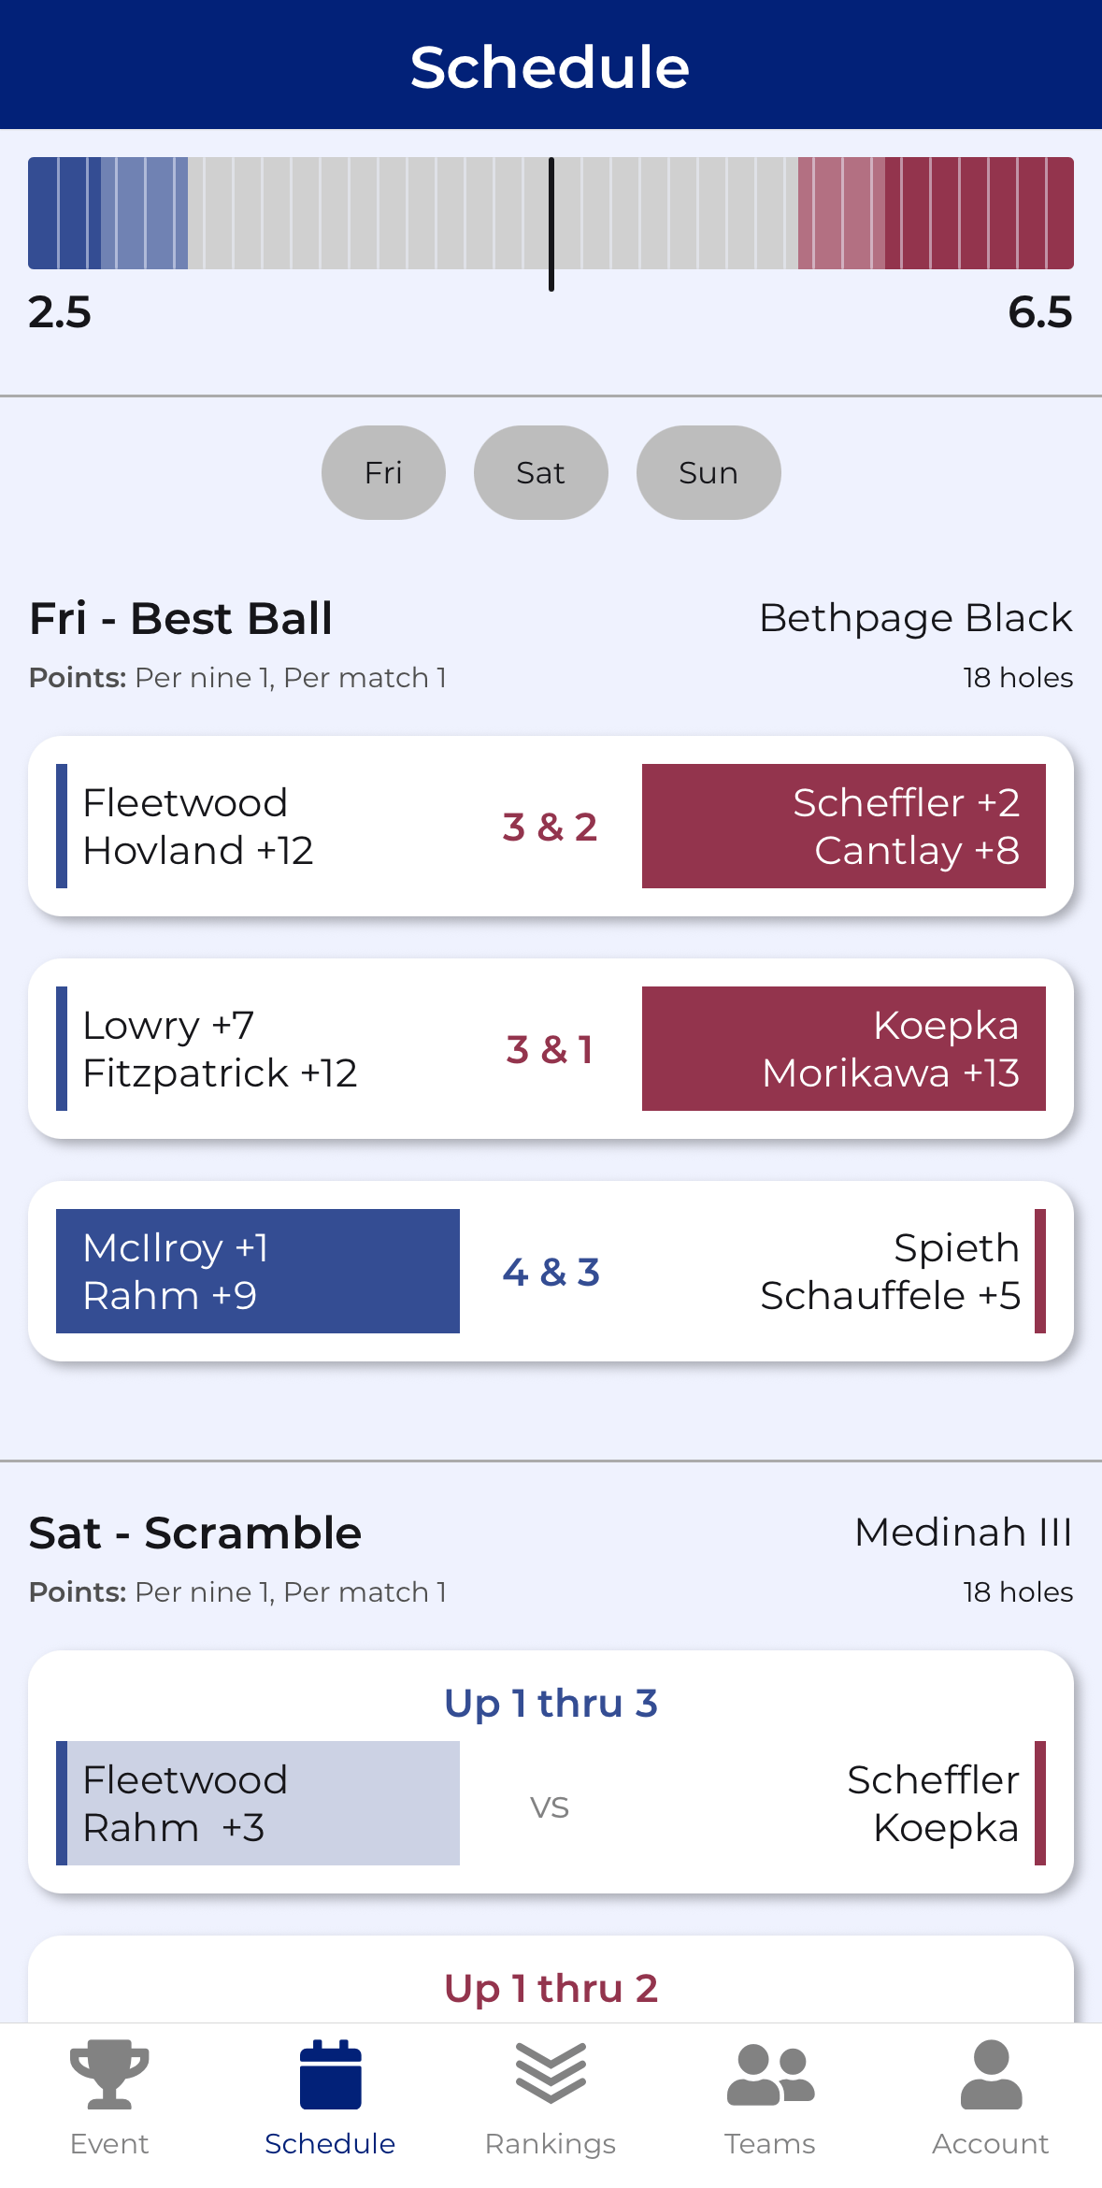The height and width of the screenshot is (2188, 1102).
Task: Toggle the Fri day filter pill
Action: (383, 472)
